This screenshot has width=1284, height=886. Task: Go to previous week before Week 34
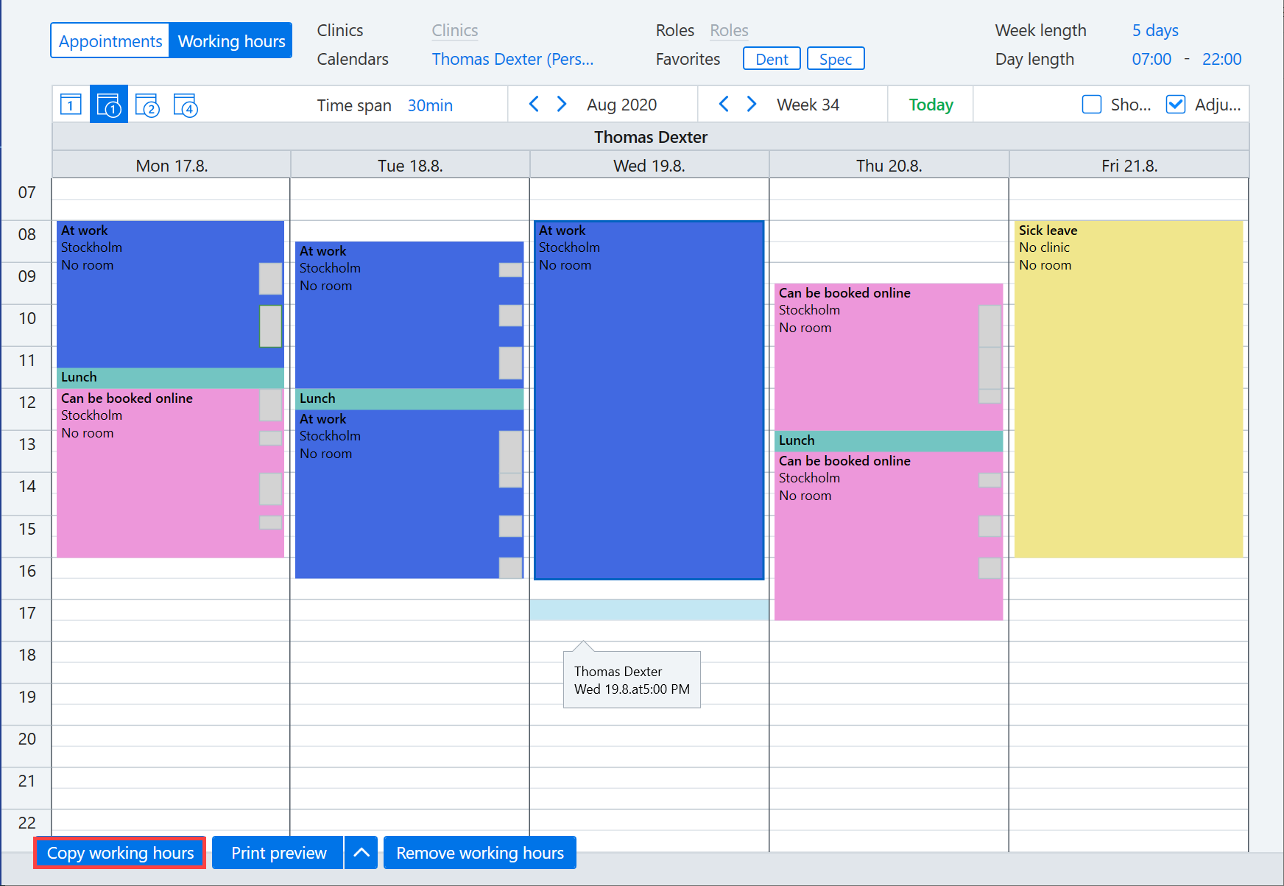pos(724,104)
